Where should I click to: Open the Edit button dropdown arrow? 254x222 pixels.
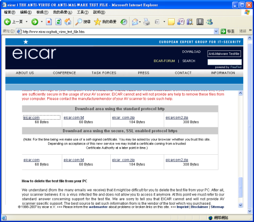(164, 22)
